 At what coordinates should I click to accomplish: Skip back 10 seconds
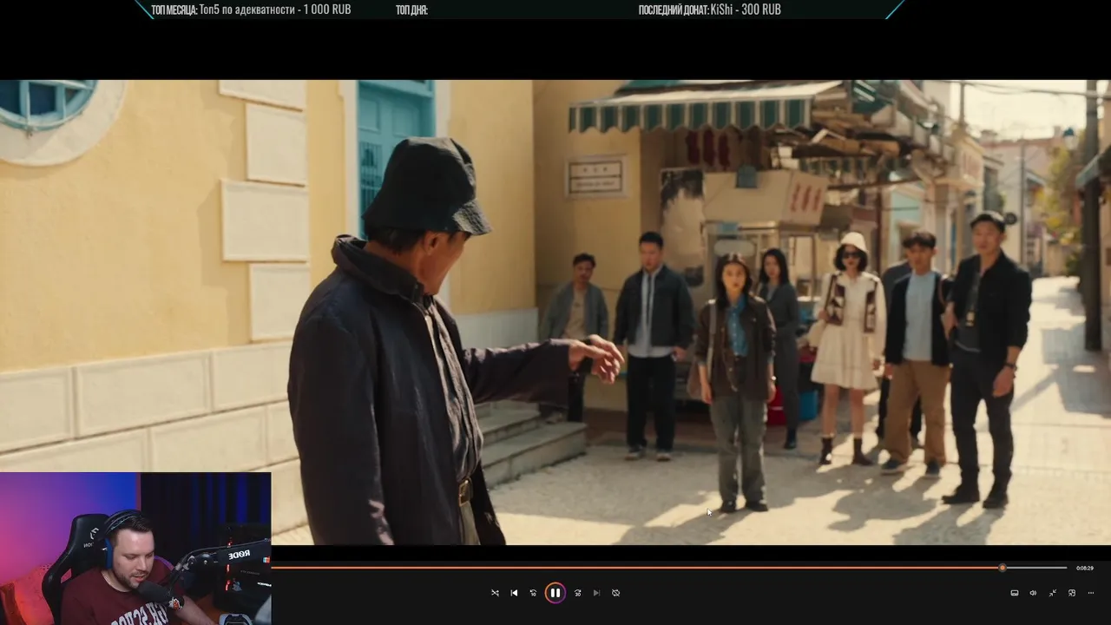[533, 593]
